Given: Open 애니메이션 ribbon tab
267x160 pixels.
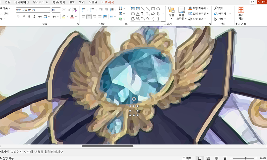Looking at the screenshot, I should [22, 2].
